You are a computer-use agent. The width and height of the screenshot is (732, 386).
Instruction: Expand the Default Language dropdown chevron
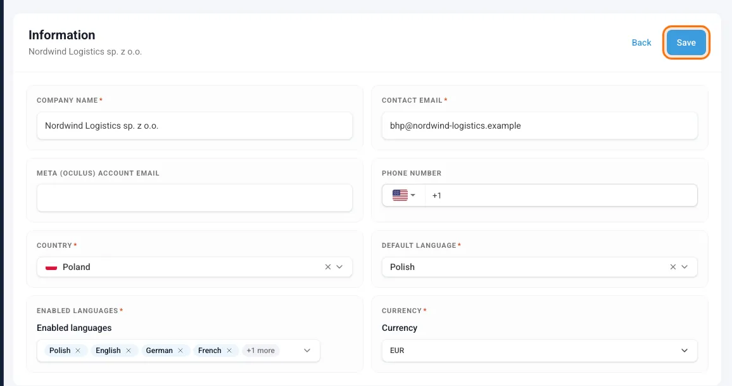point(685,267)
